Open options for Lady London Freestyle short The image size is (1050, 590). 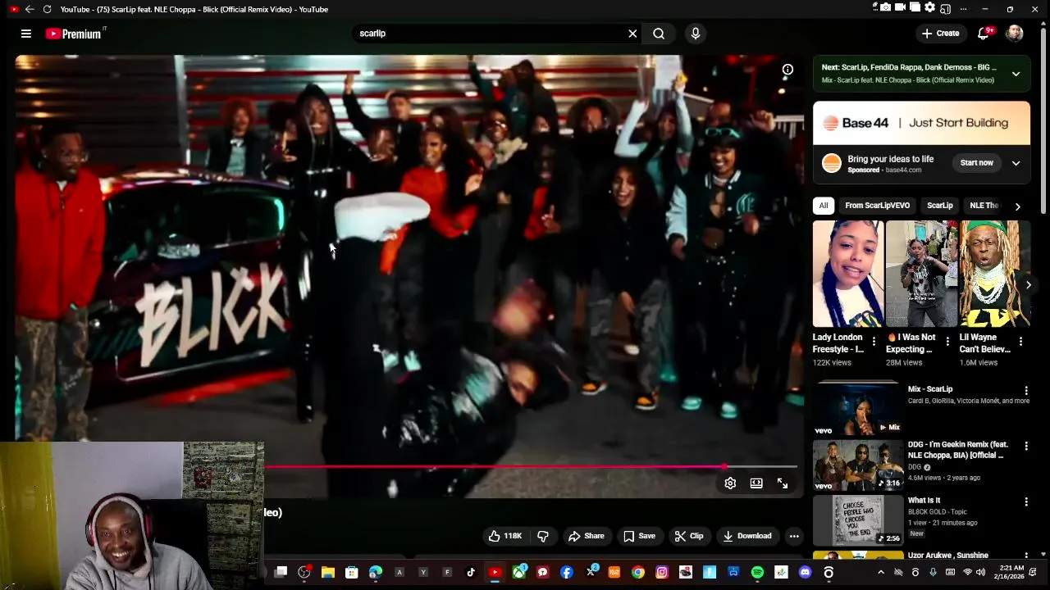pos(874,342)
